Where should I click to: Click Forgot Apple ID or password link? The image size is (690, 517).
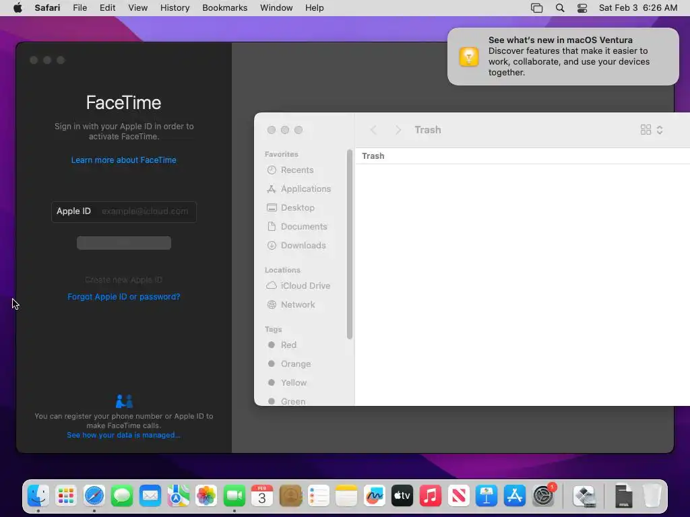pyautogui.click(x=124, y=297)
